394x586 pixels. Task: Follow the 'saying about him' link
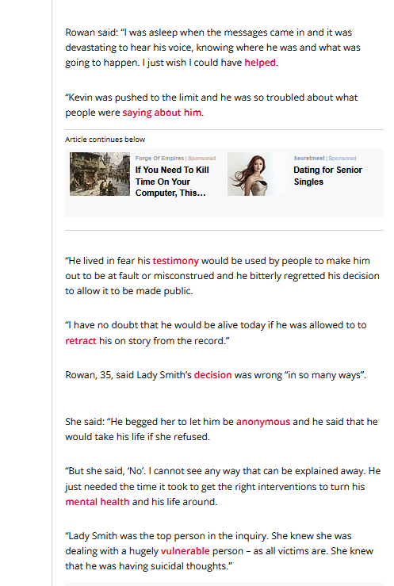[x=162, y=113]
